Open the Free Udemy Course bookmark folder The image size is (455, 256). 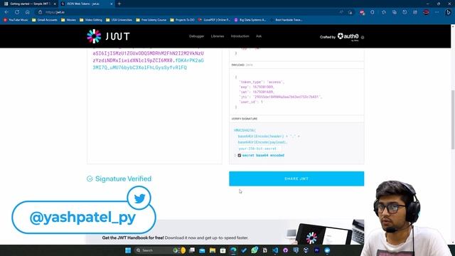(x=151, y=20)
